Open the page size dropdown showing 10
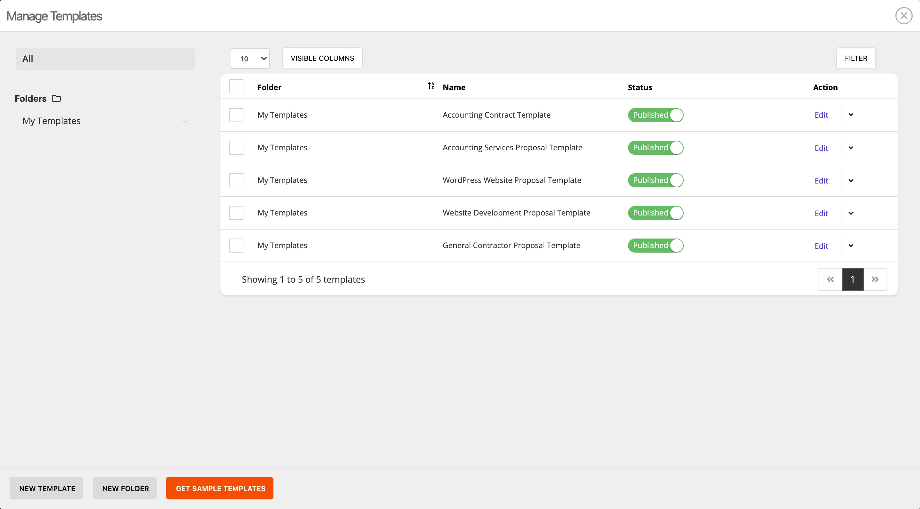 click(x=250, y=58)
